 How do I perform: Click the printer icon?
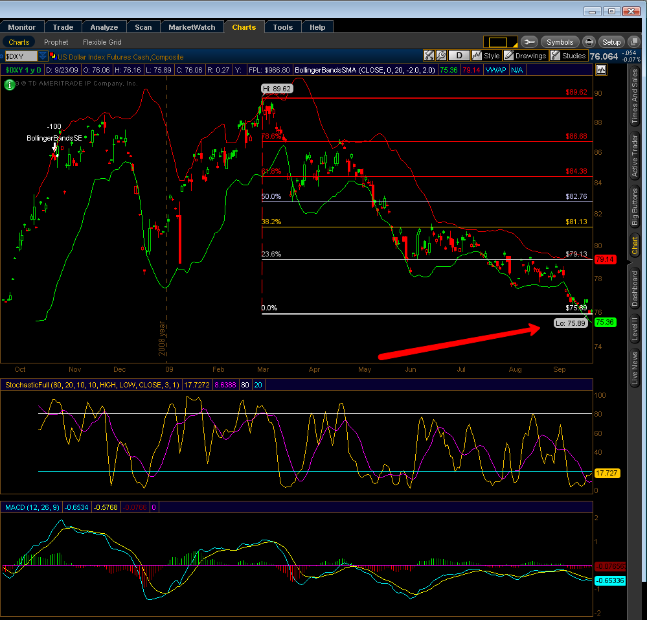tap(589, 42)
